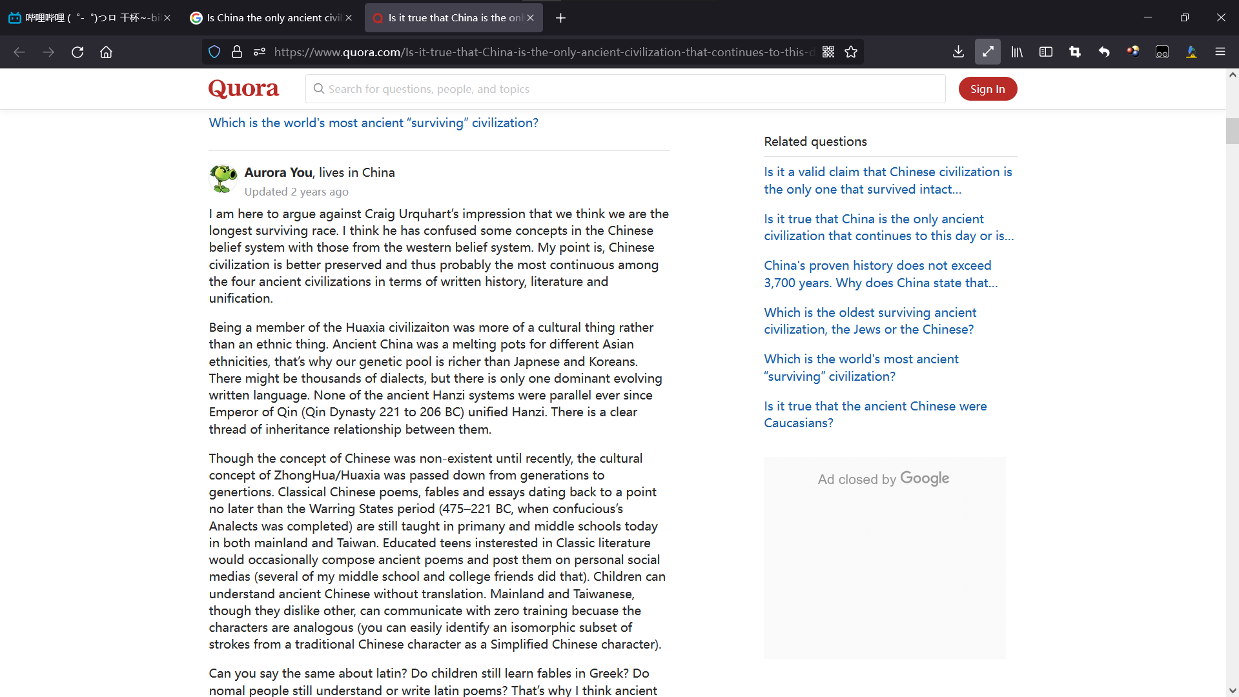
Task: Click the 'Ad closed by Google' box
Action: (885, 558)
